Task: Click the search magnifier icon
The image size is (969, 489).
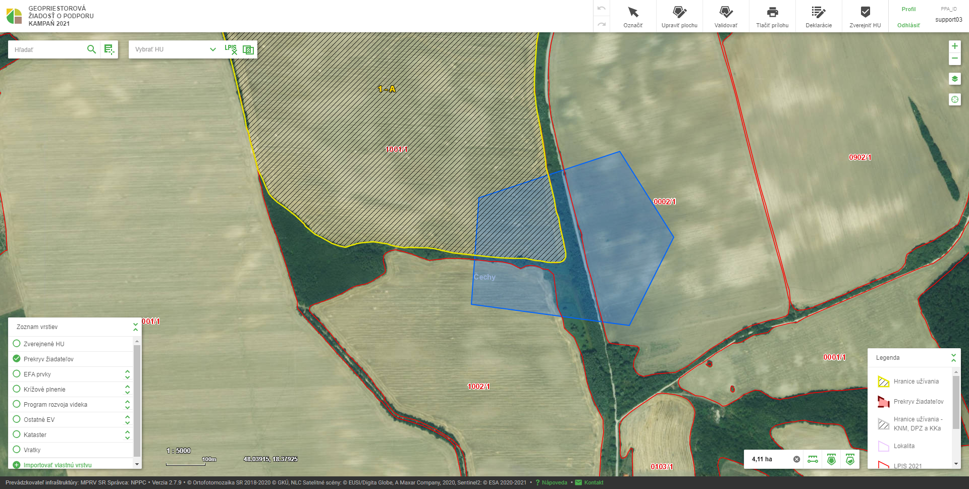Action: pyautogui.click(x=91, y=49)
